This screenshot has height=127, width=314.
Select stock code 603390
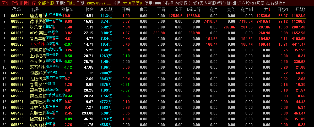coord(17,16)
